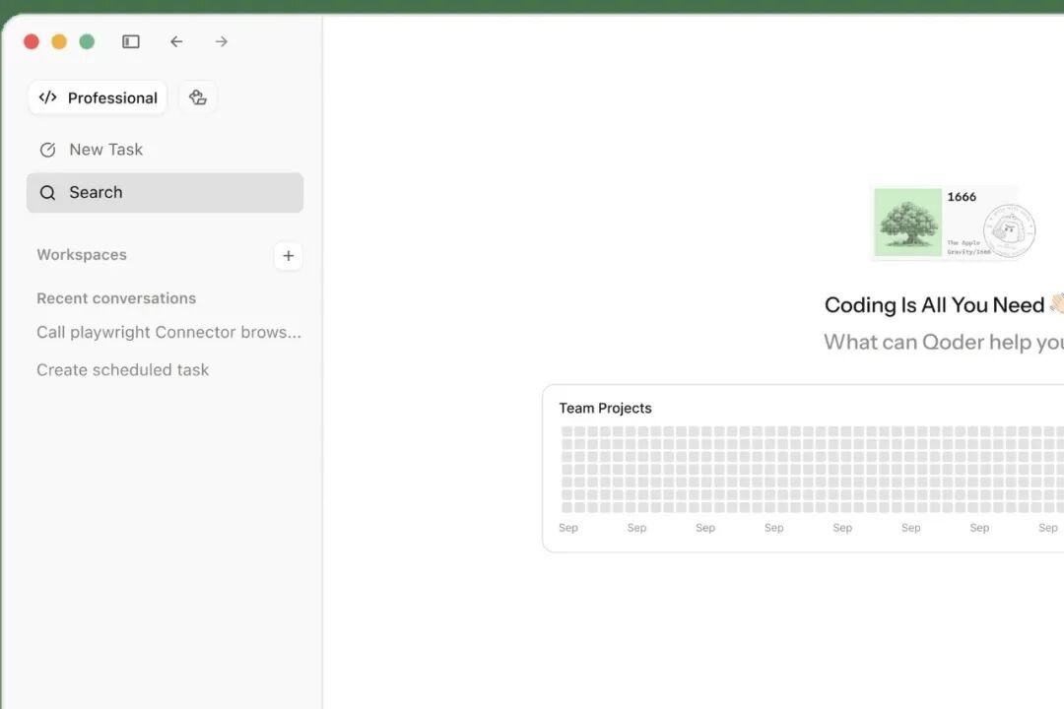
Task: Open 'Call playwright Connector brows...' conversation
Action: click(x=169, y=333)
